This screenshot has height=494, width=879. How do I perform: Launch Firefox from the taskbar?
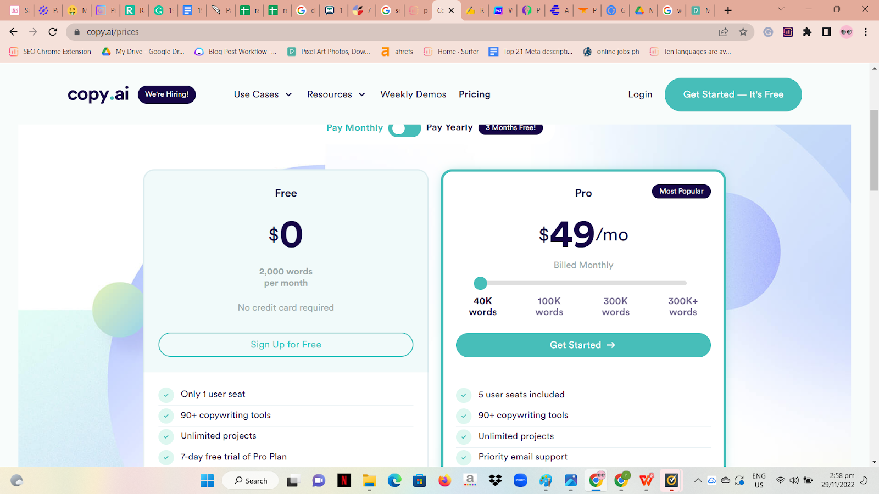click(444, 481)
